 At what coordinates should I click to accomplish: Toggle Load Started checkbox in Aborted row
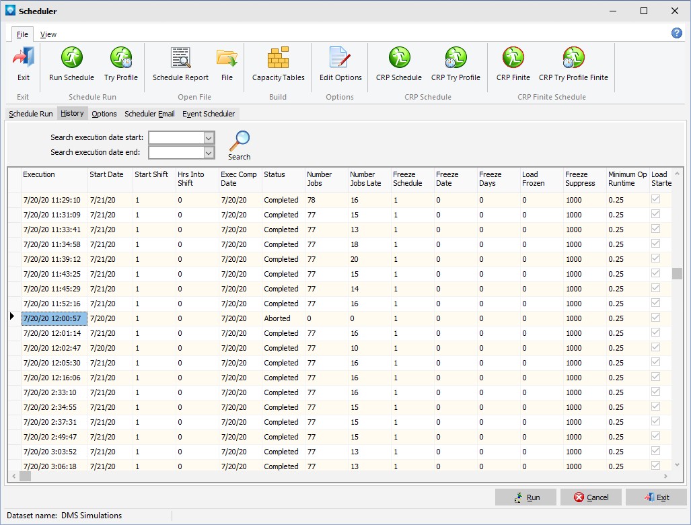coord(655,318)
